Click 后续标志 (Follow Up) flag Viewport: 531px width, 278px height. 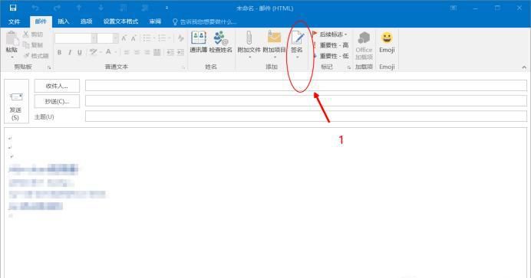coord(329,34)
